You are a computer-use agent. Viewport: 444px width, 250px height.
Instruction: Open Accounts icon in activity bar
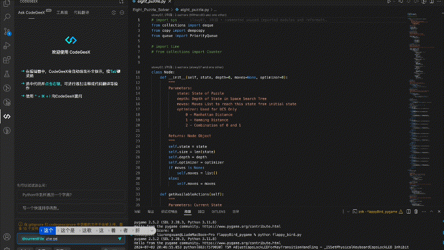[x=7, y=238]
